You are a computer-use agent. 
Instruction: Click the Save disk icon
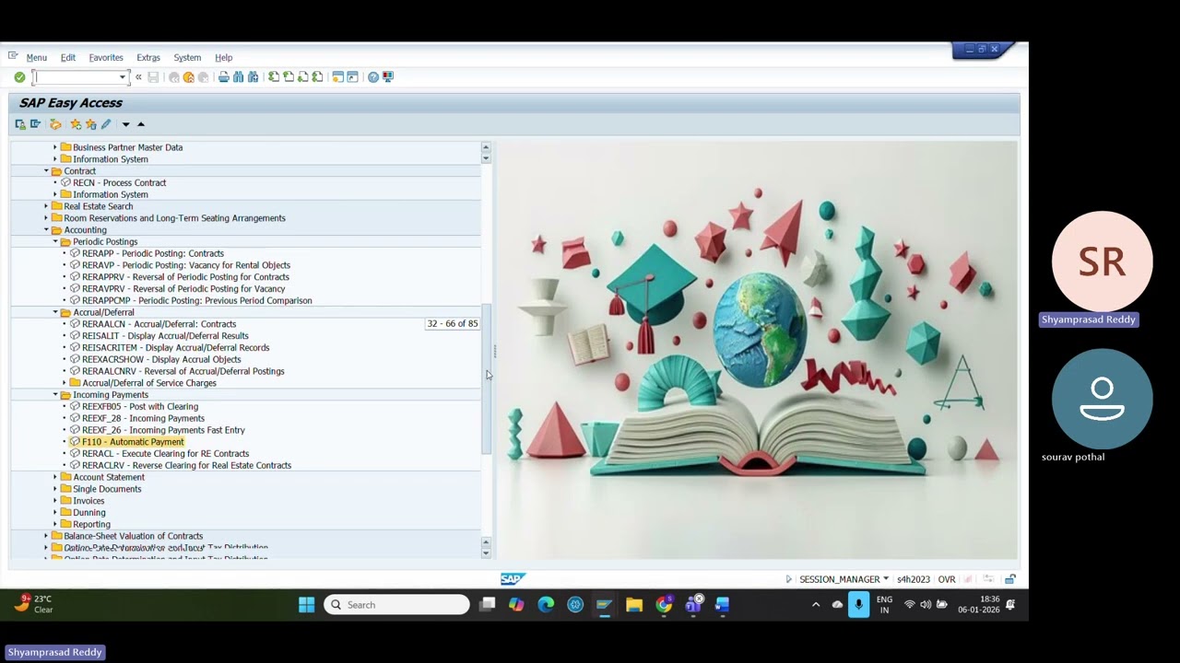153,77
